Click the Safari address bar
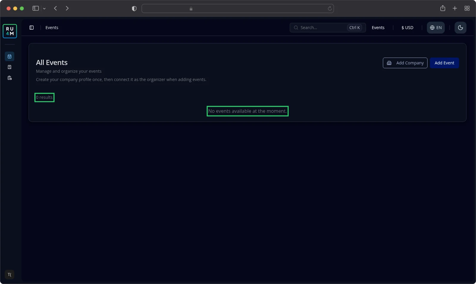 click(238, 9)
